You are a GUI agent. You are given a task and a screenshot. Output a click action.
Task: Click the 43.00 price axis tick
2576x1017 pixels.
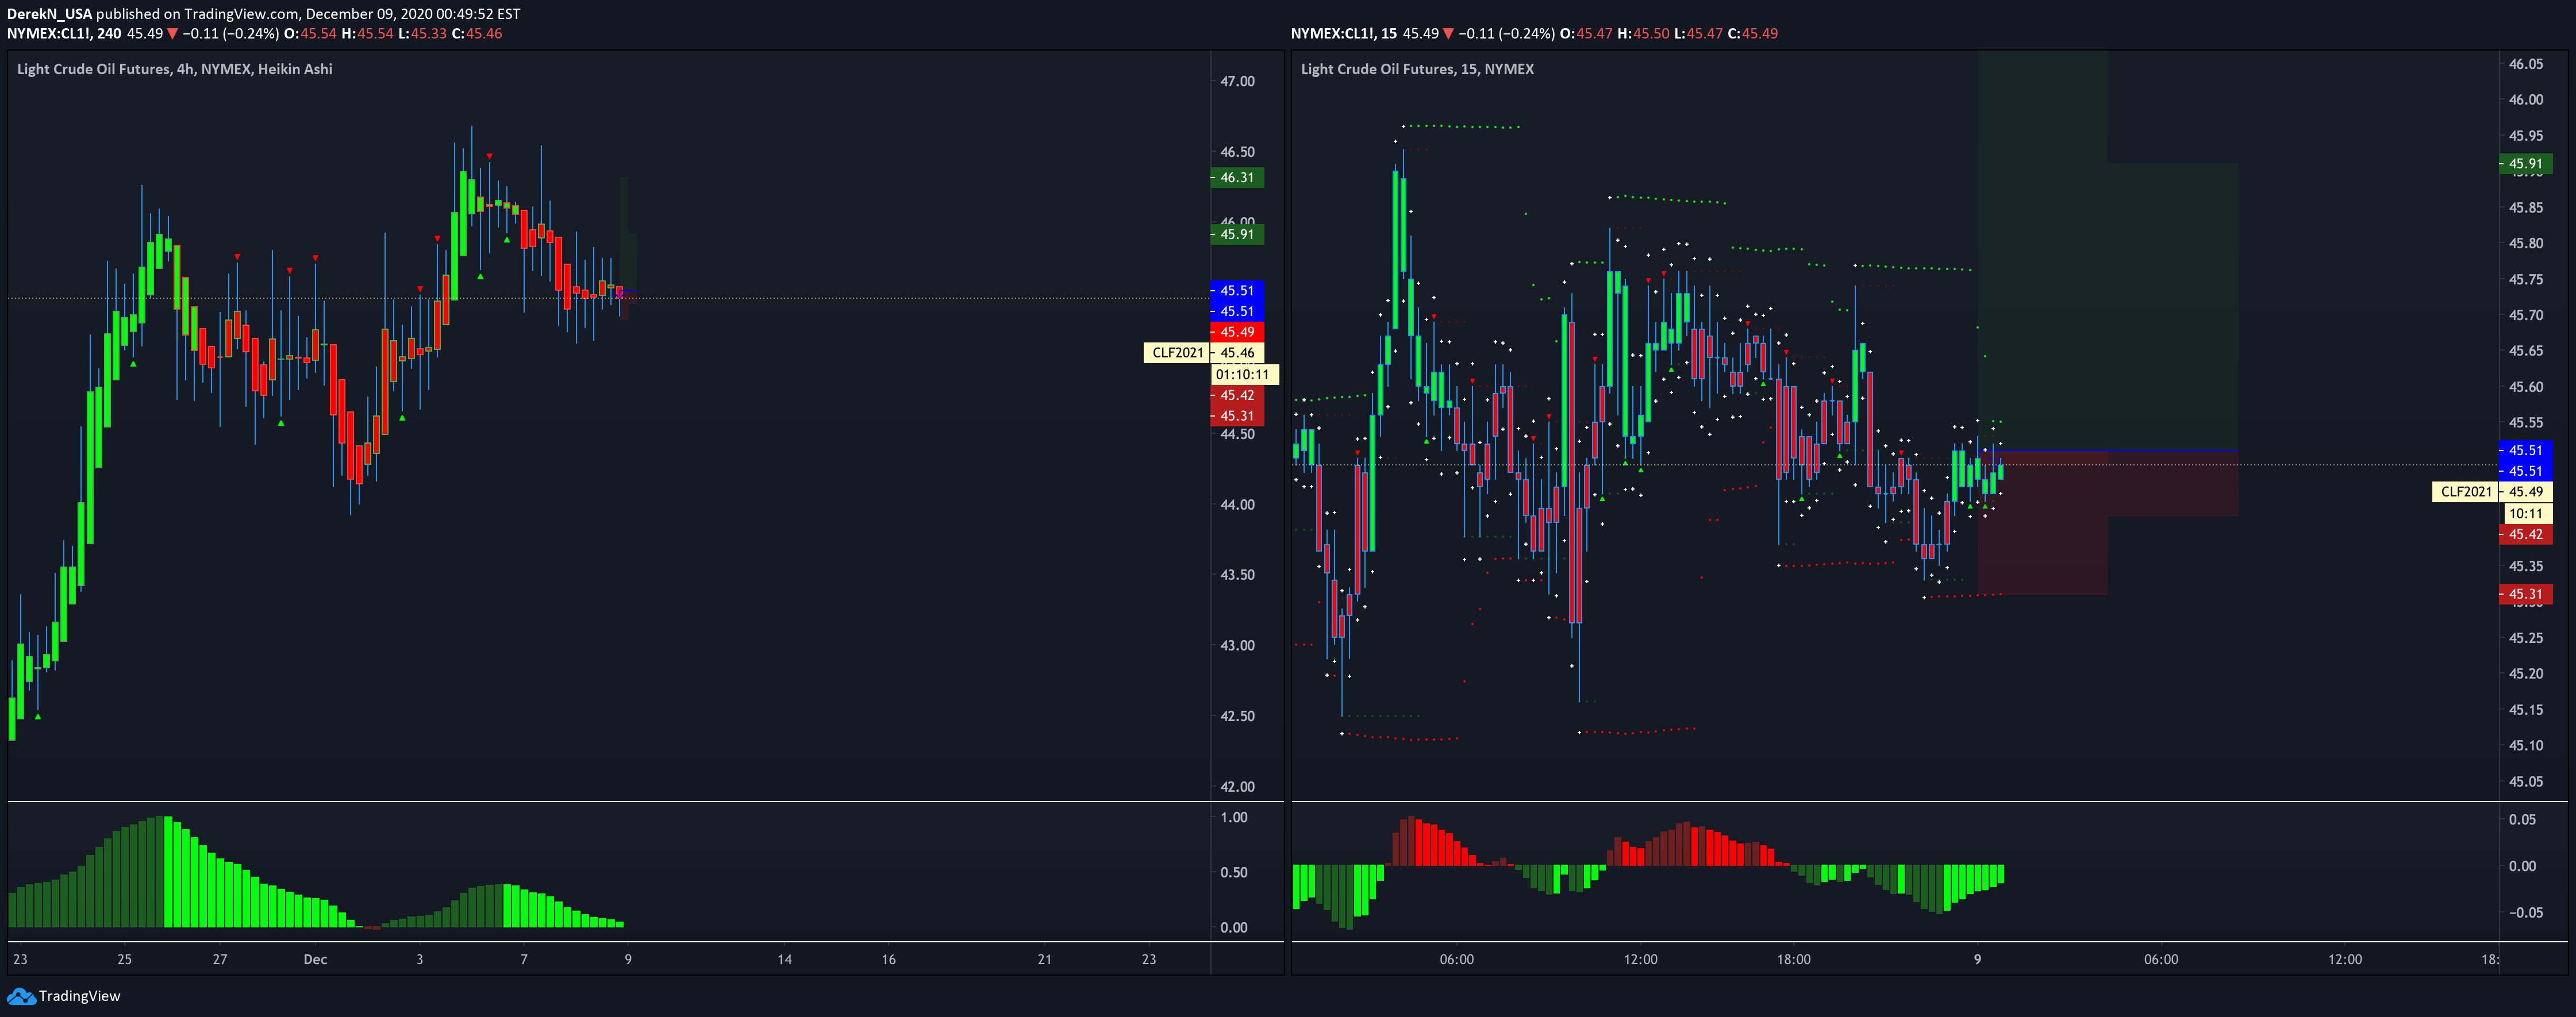(1237, 646)
